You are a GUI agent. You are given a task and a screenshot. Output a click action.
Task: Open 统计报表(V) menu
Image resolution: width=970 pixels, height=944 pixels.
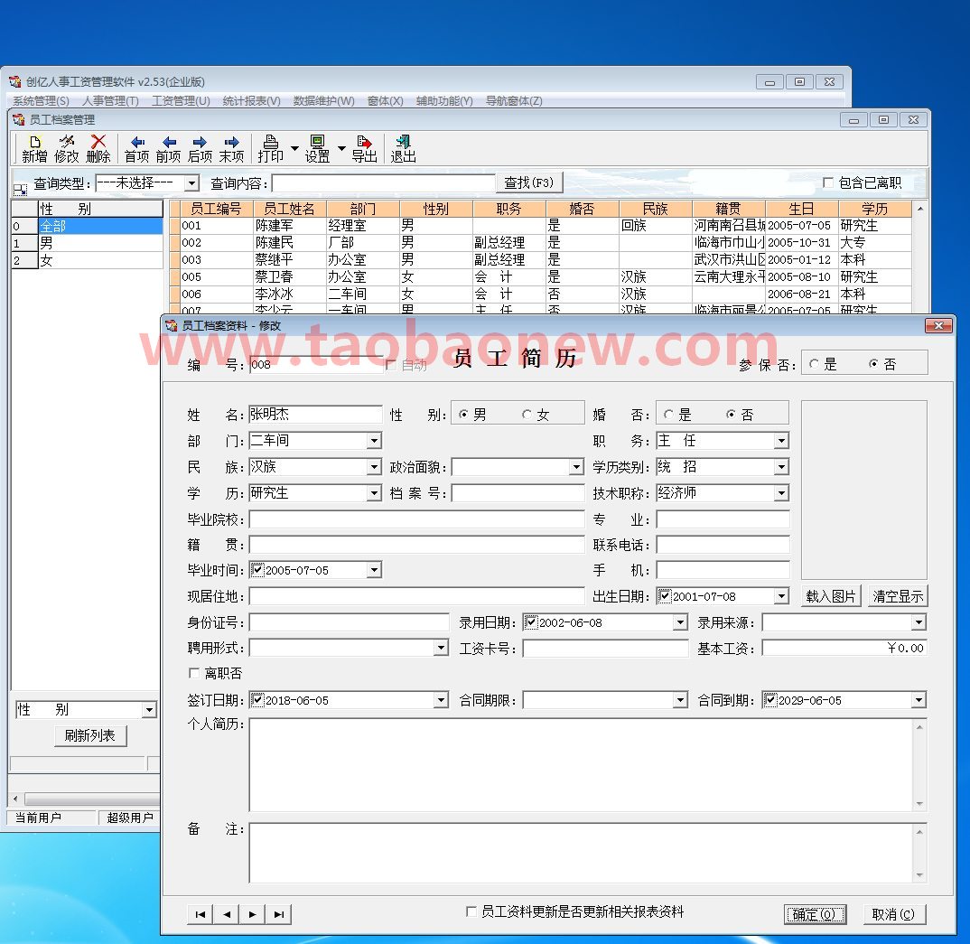pyautogui.click(x=251, y=101)
